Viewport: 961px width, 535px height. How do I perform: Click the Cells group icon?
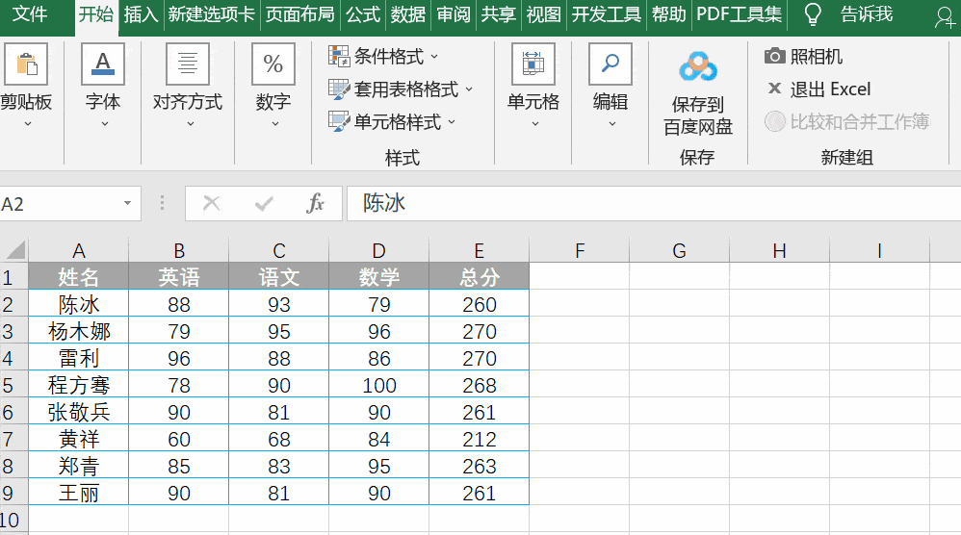[533, 64]
